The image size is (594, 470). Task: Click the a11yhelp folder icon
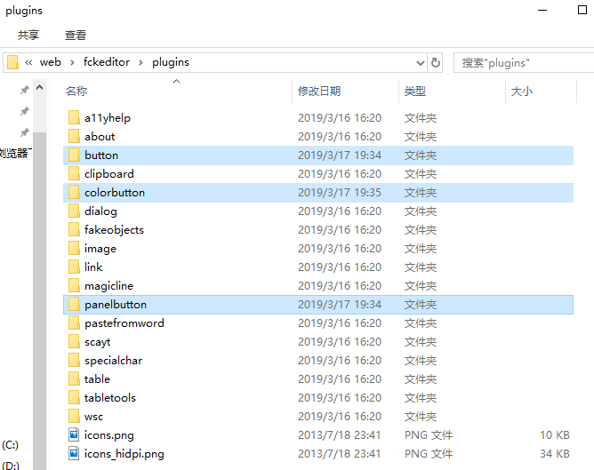click(74, 117)
